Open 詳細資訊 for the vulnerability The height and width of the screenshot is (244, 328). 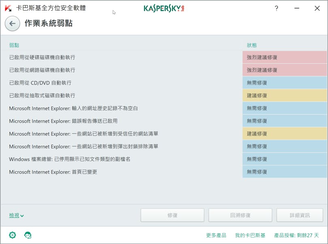click(x=300, y=215)
